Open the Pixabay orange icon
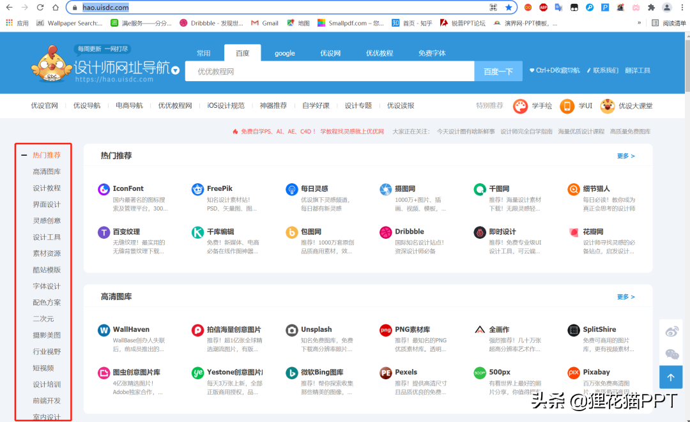 (573, 373)
